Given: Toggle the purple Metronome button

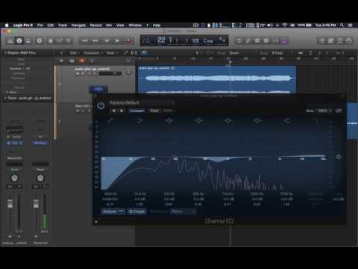Looking at the screenshot, I should (x=283, y=40).
